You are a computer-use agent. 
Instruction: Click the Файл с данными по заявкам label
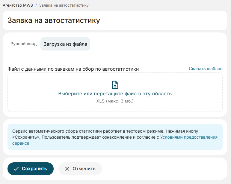[x=73, y=69]
